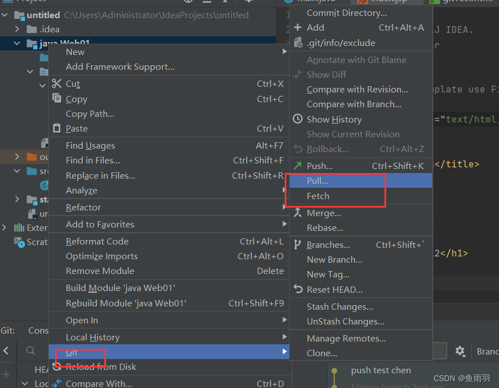Open the Analyze menu entry

point(168,191)
